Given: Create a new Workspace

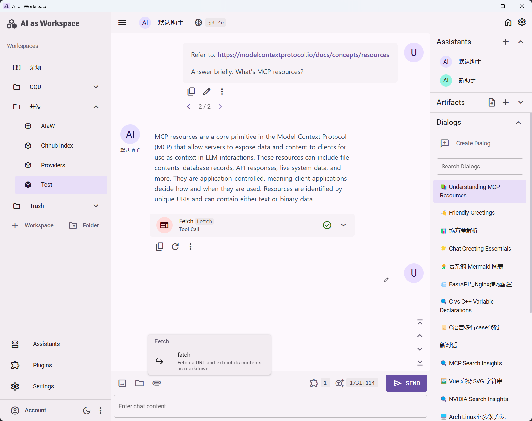Looking at the screenshot, I should click(33, 225).
